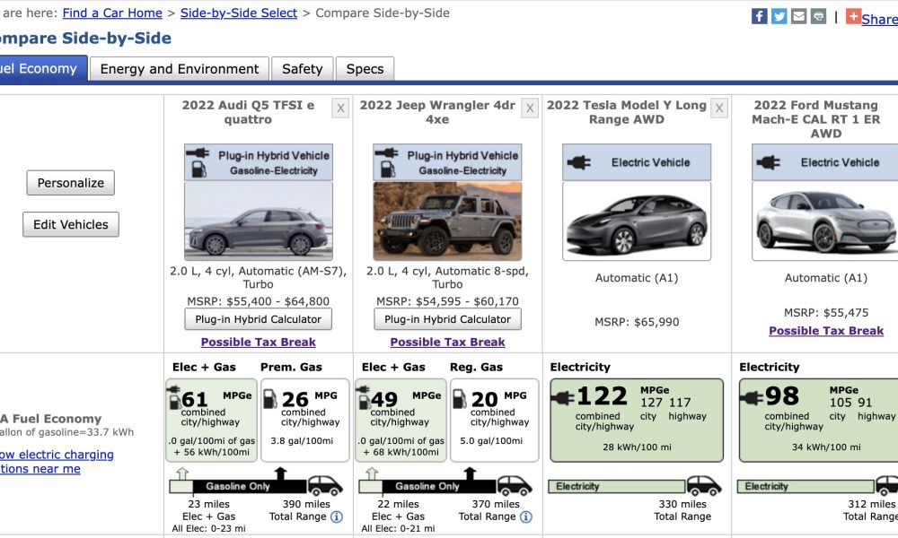Screen dimensions: 898x538
Task: Follow the Ford Mustang's Possible Tax Break link
Action: pyautogui.click(x=826, y=331)
